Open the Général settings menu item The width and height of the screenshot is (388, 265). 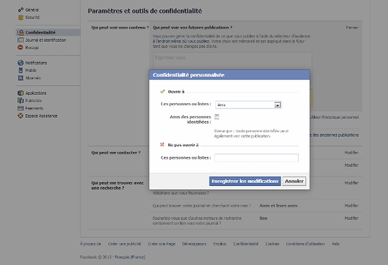pyautogui.click(x=32, y=10)
